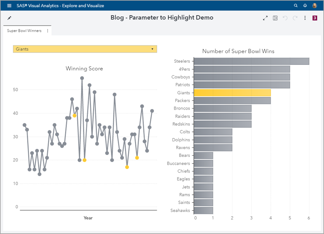The image size is (324, 234).
Task: Click the purple badge showing 3
Action: coord(315,18)
